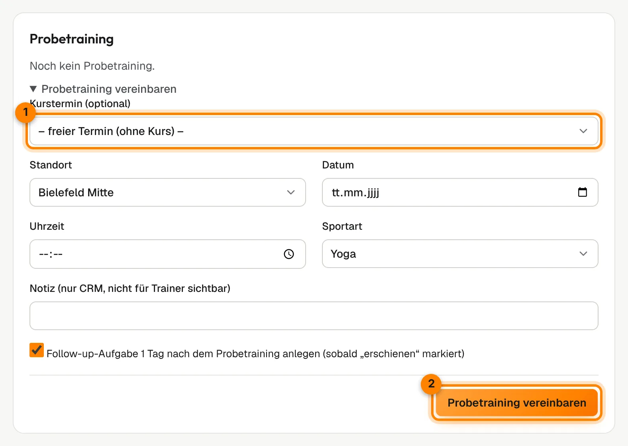628x446 pixels.
Task: Click the 'Noch kein Probetraining.' text
Action: pyautogui.click(x=92, y=66)
